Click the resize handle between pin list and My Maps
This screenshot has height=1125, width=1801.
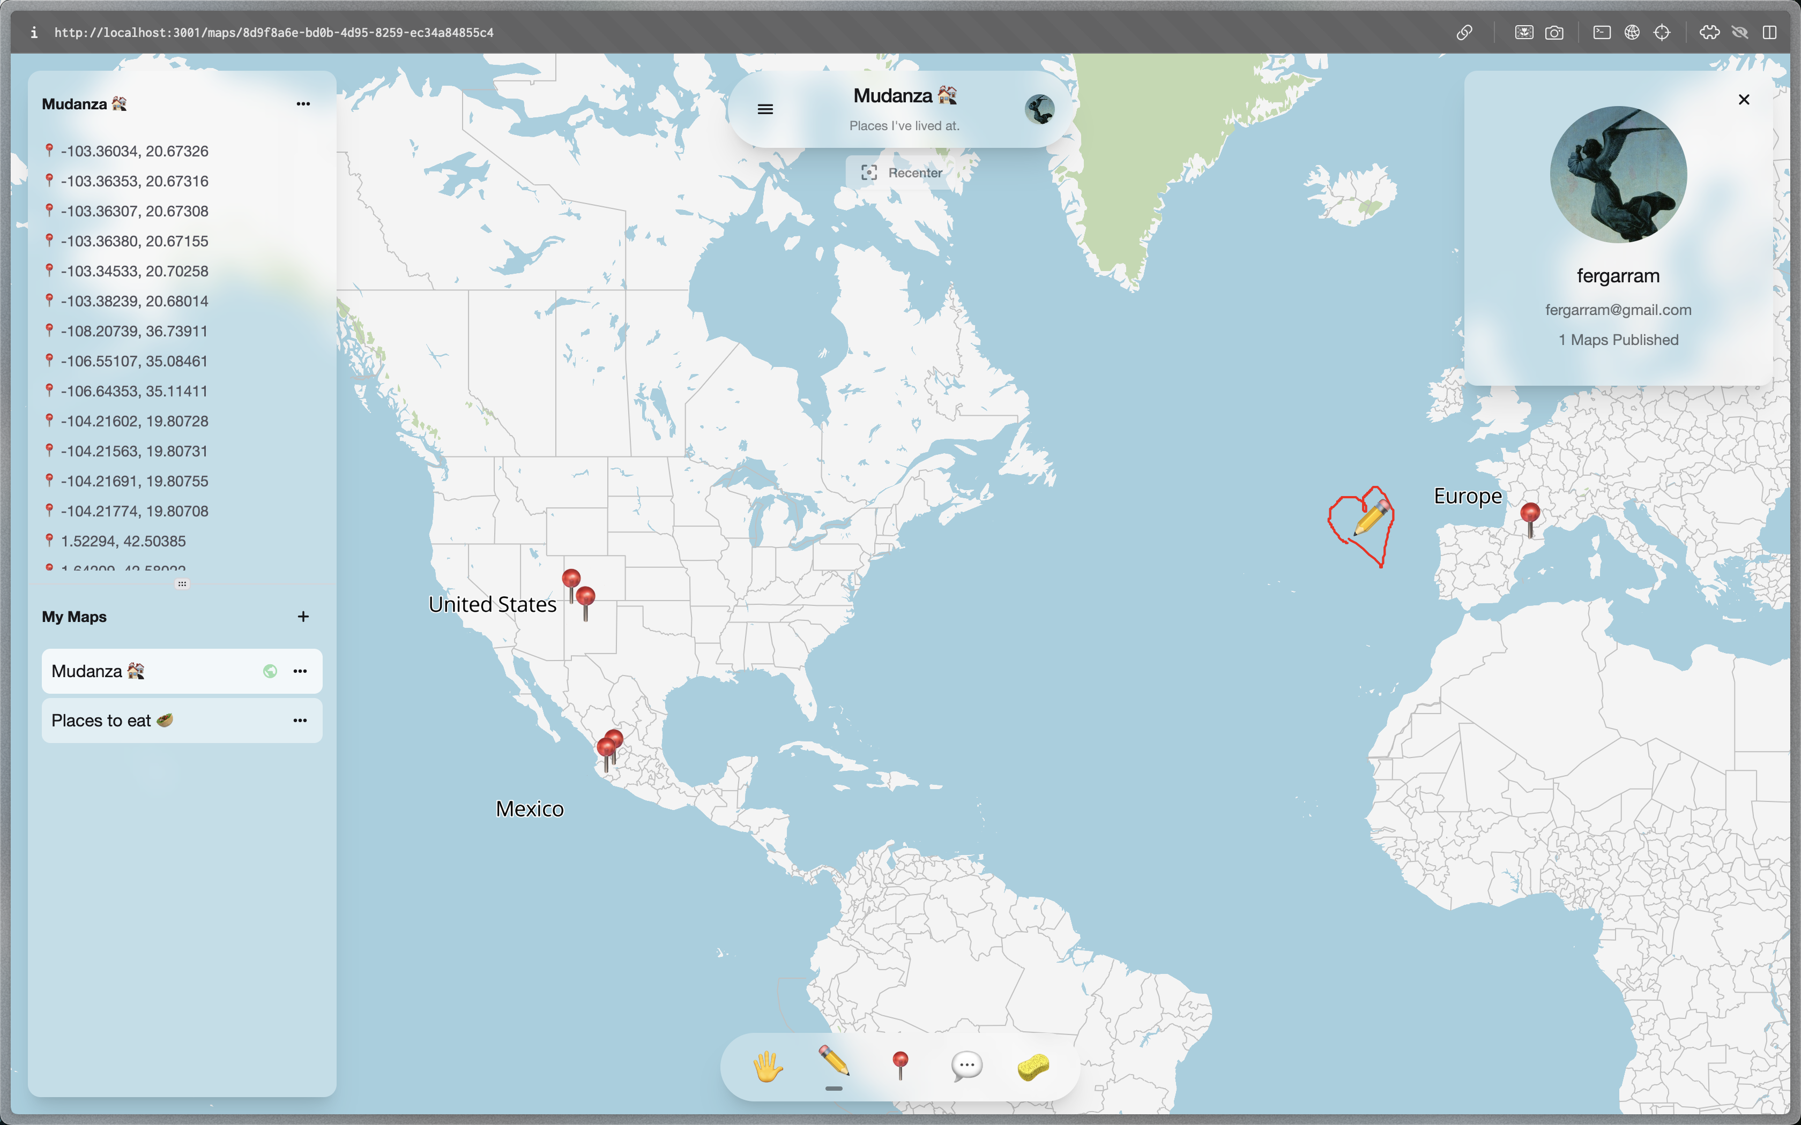point(182,583)
